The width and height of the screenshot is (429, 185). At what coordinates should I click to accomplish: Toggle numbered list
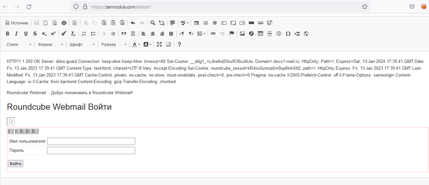click(84, 34)
